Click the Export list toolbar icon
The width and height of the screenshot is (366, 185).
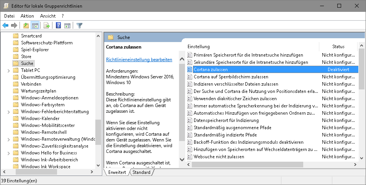tap(46, 26)
